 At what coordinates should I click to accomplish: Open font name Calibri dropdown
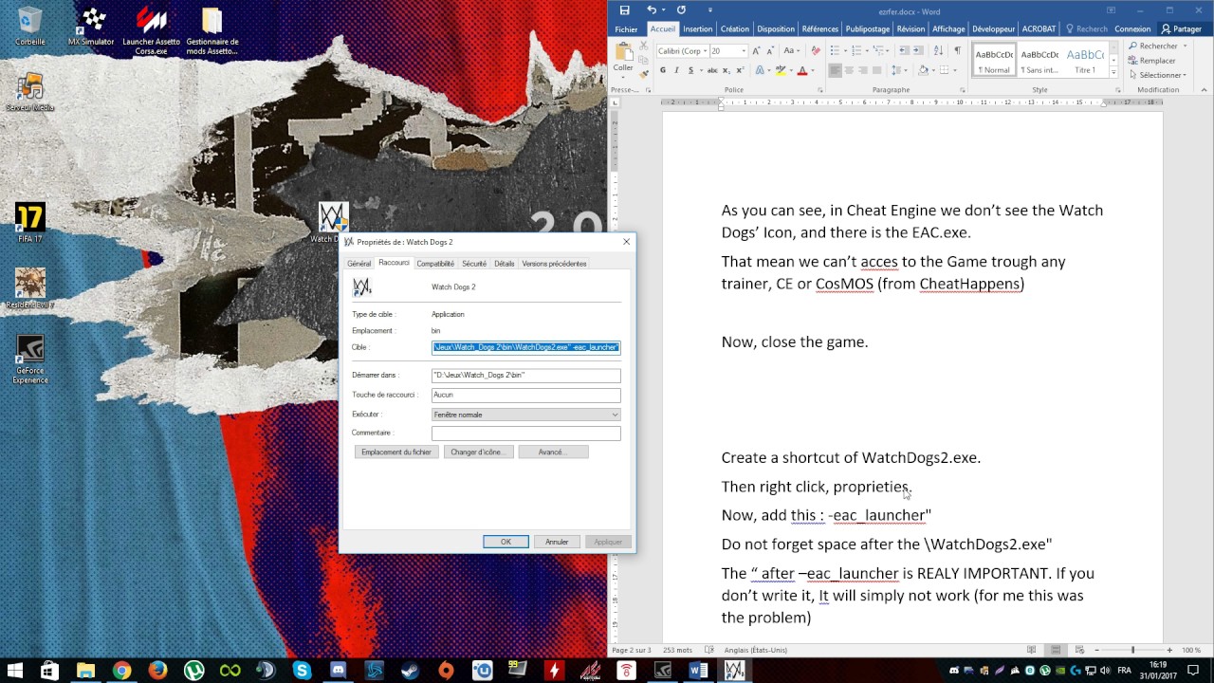pos(705,51)
